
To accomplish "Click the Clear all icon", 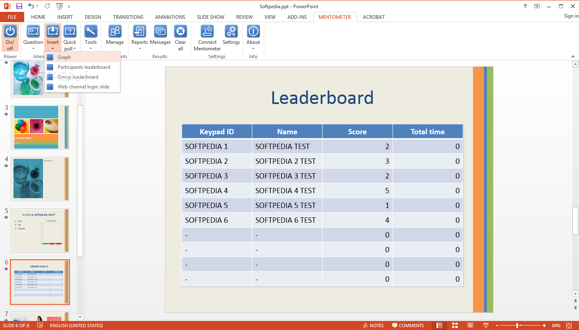I will point(181,32).
